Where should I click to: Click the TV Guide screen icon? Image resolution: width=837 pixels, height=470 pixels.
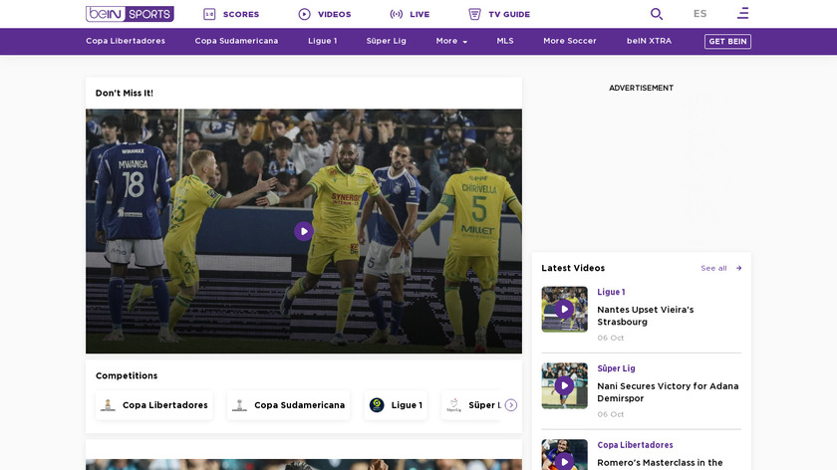click(x=474, y=14)
